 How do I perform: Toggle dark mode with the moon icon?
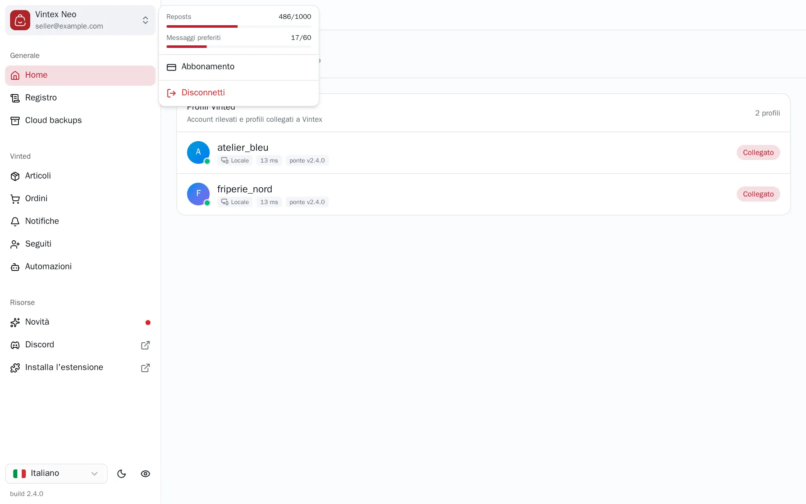coord(121,474)
